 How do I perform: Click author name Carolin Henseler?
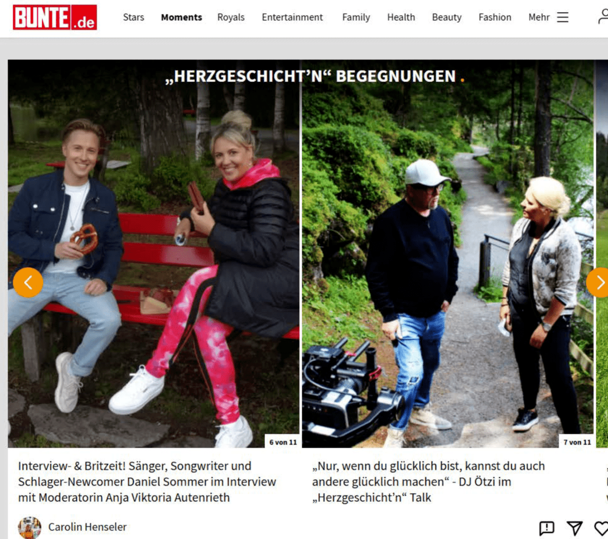click(87, 527)
